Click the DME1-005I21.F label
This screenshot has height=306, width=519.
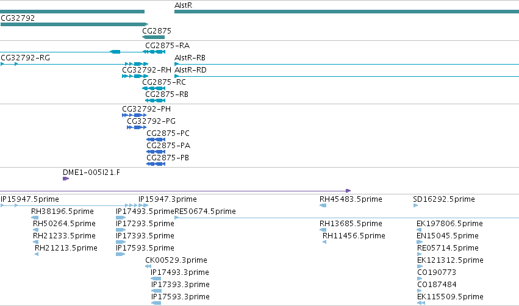91,173
